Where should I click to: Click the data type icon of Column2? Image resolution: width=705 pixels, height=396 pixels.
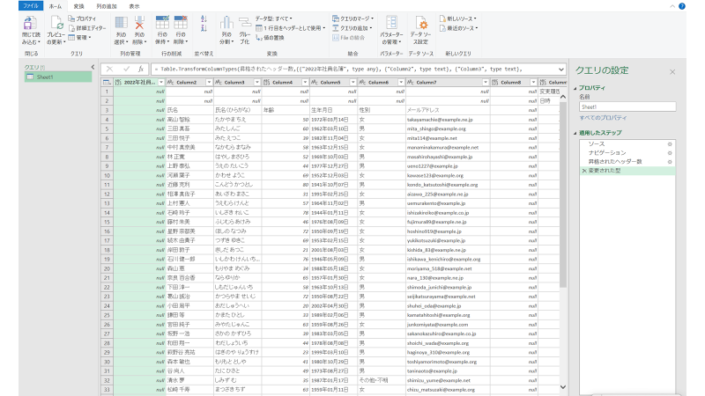coord(170,82)
